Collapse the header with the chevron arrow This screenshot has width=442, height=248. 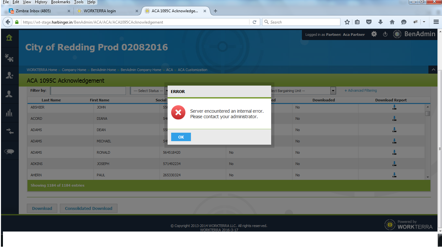[433, 70]
